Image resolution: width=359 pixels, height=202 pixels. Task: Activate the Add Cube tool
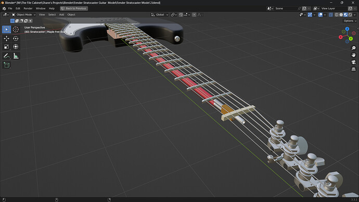pos(6,65)
